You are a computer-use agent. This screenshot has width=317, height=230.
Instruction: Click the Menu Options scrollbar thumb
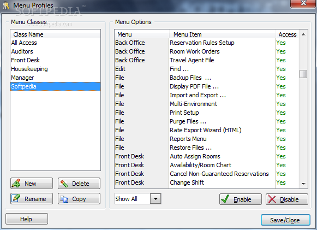click(x=303, y=74)
